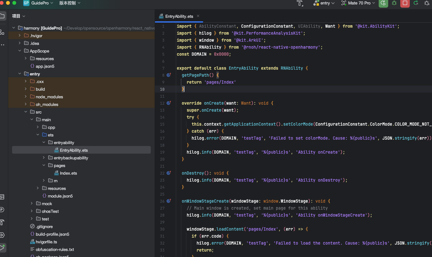Open the Project tool window folder icon

tap(2, 16)
